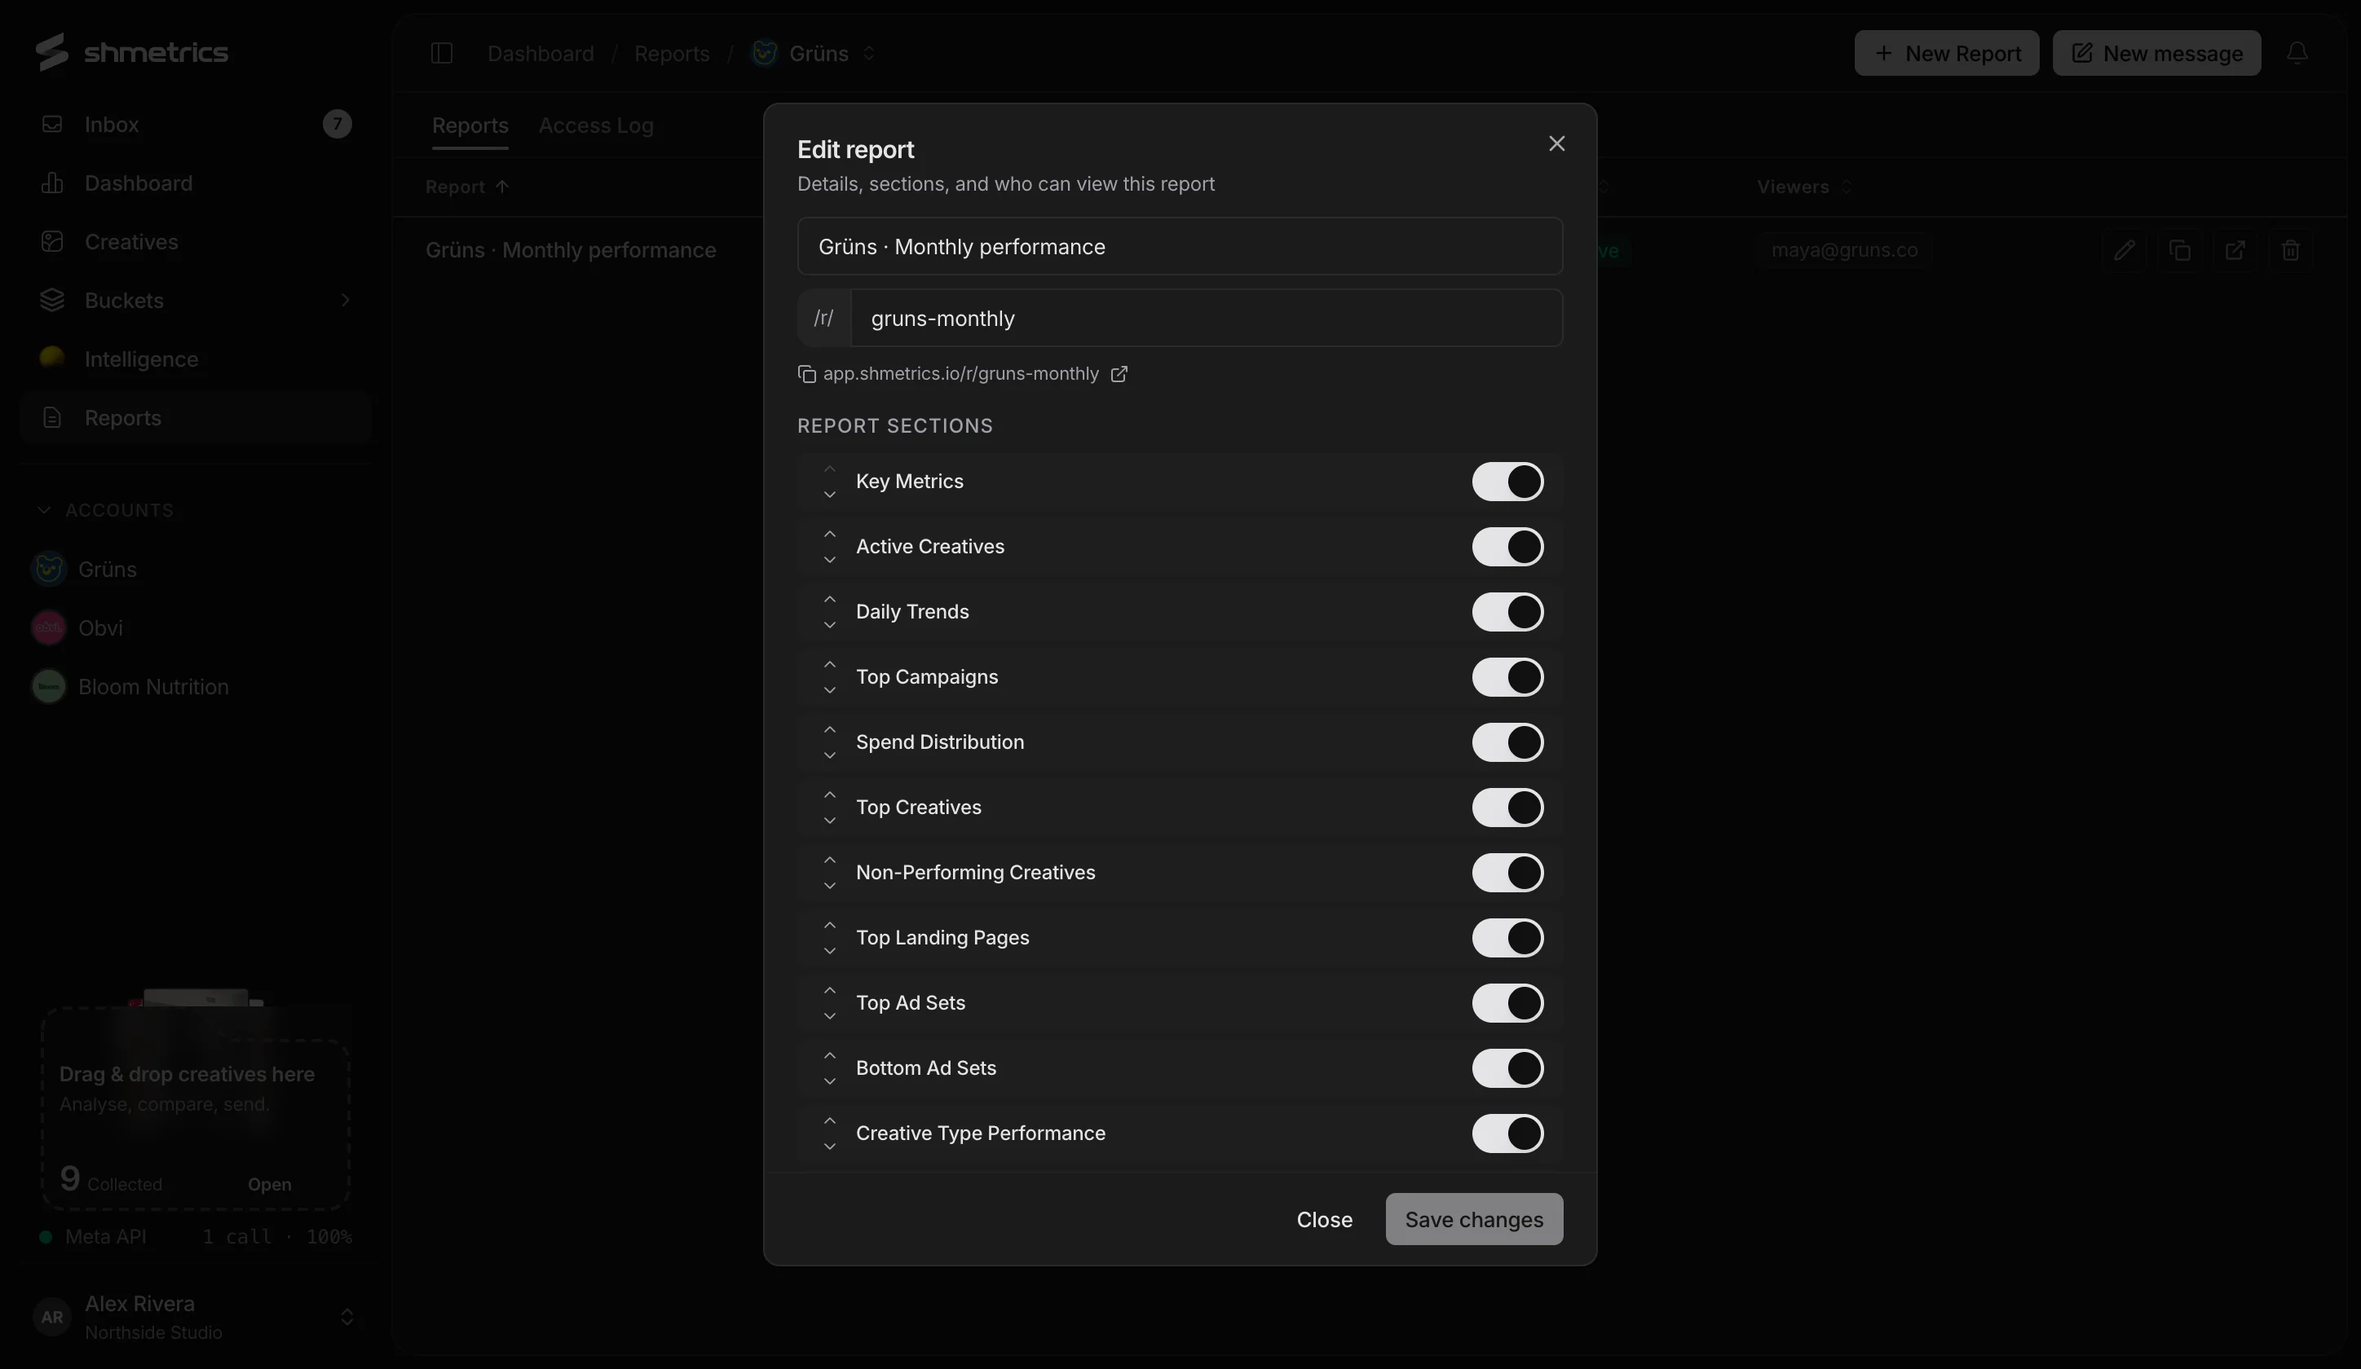Click the Reports breadcrumb link

[672, 53]
